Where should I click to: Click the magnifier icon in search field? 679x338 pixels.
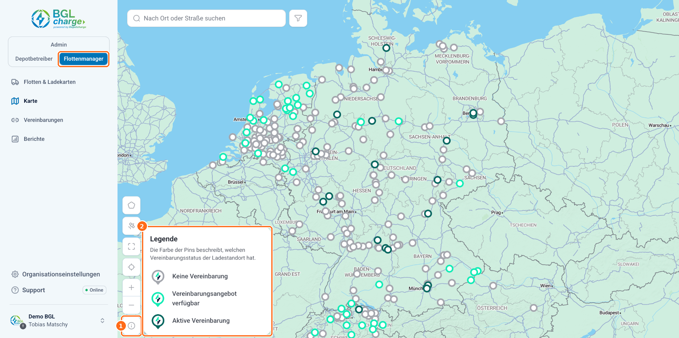pyautogui.click(x=136, y=18)
